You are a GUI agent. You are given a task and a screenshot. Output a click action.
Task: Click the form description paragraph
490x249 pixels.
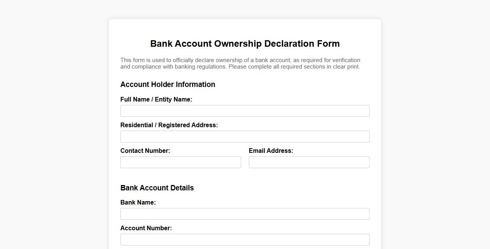coord(240,63)
